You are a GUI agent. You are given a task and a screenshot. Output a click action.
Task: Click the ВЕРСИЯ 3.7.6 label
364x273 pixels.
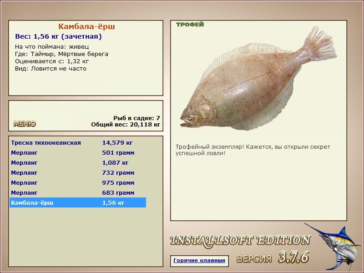pyautogui.click(x=273, y=258)
